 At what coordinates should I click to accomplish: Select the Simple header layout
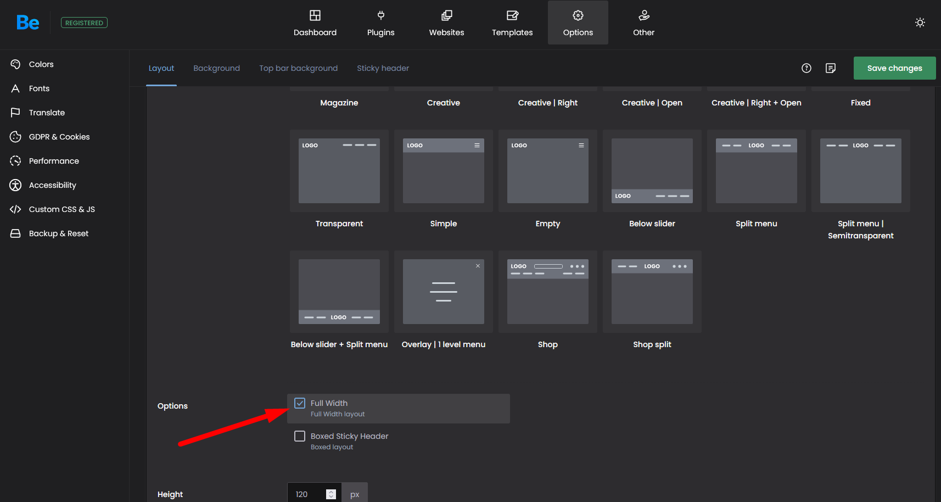point(444,171)
